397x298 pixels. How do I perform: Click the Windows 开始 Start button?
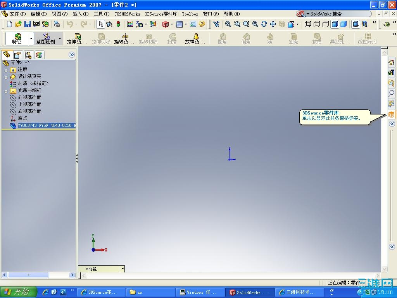coord(18,292)
